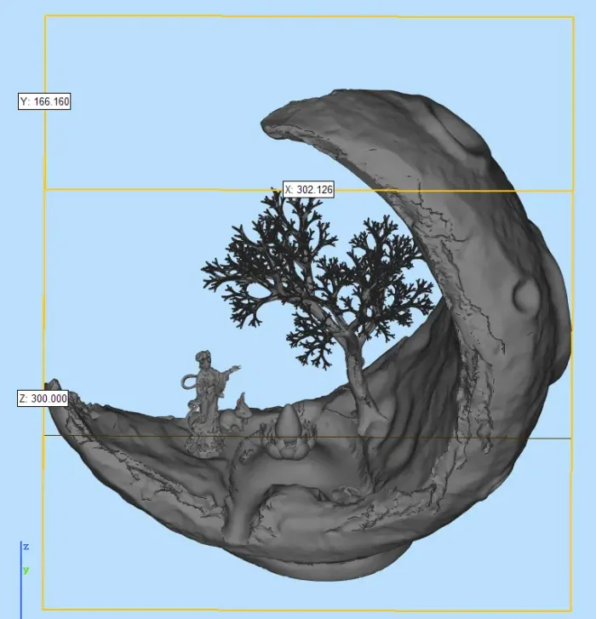Click the Y: 166.160 dimension label
This screenshot has height=619, width=596.
pos(44,101)
